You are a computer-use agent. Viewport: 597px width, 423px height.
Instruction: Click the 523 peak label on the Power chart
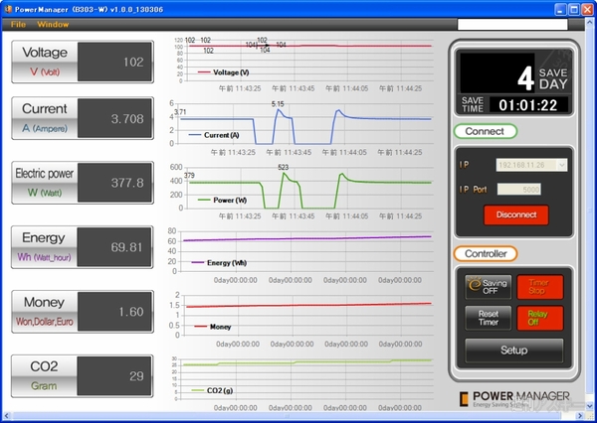[284, 167]
